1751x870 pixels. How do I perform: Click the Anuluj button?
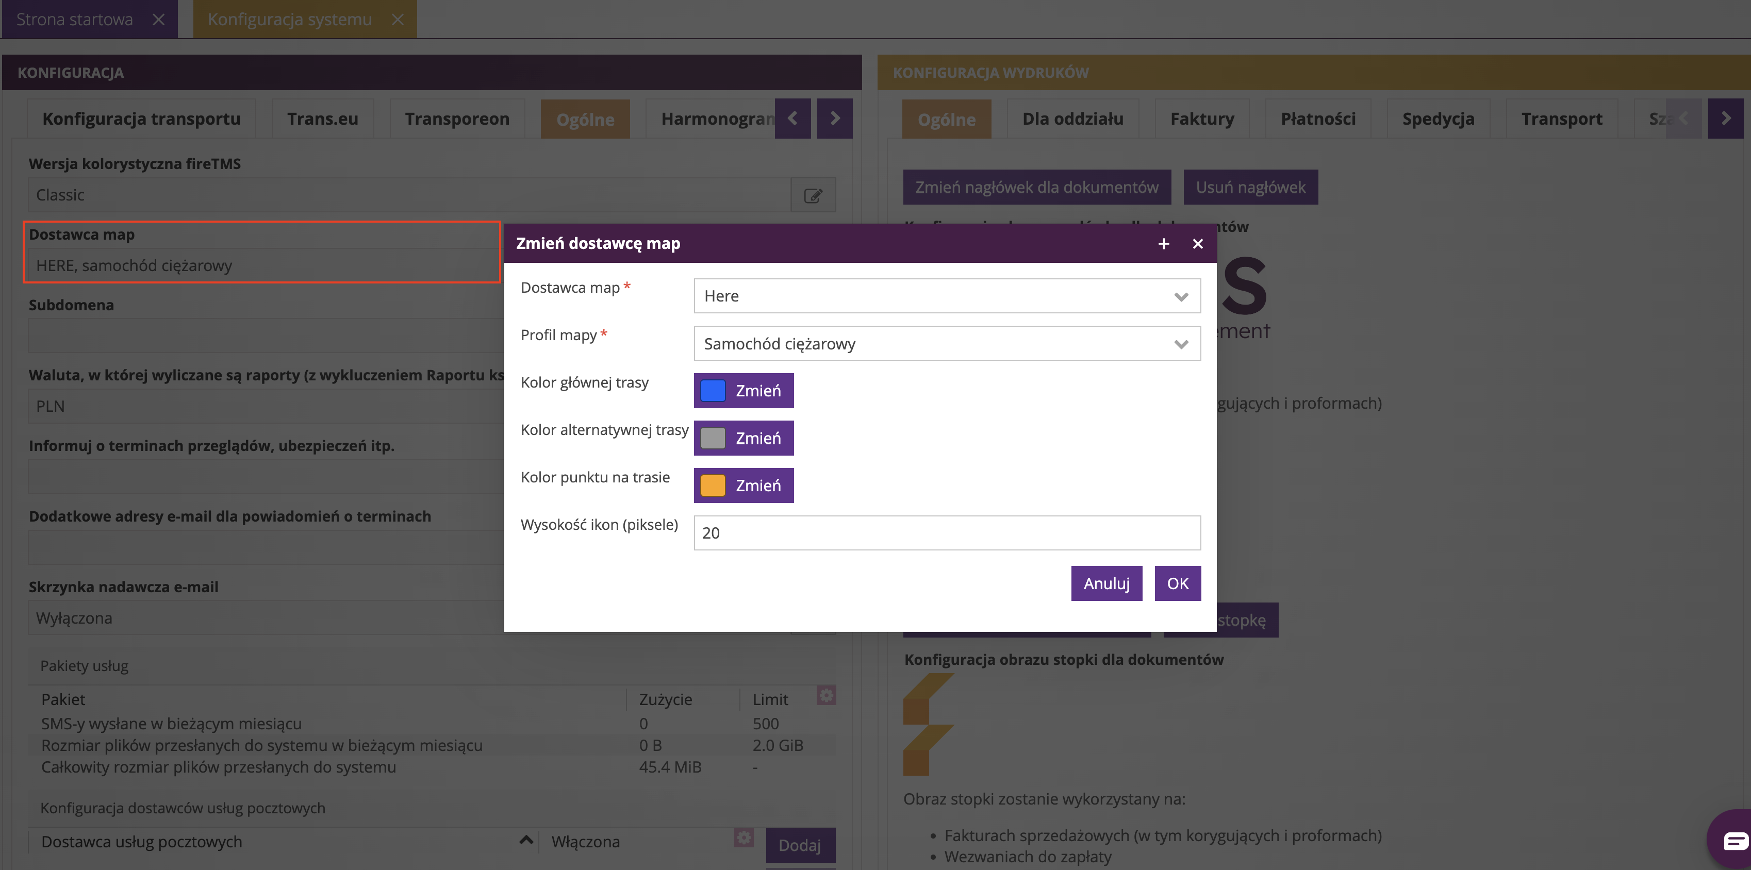click(x=1106, y=583)
